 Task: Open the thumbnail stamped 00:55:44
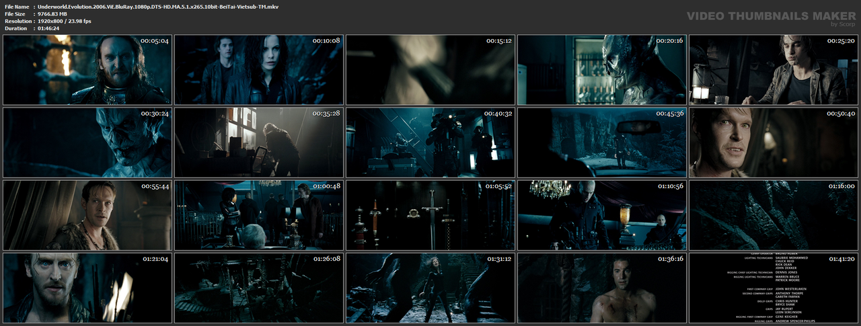pos(87,215)
